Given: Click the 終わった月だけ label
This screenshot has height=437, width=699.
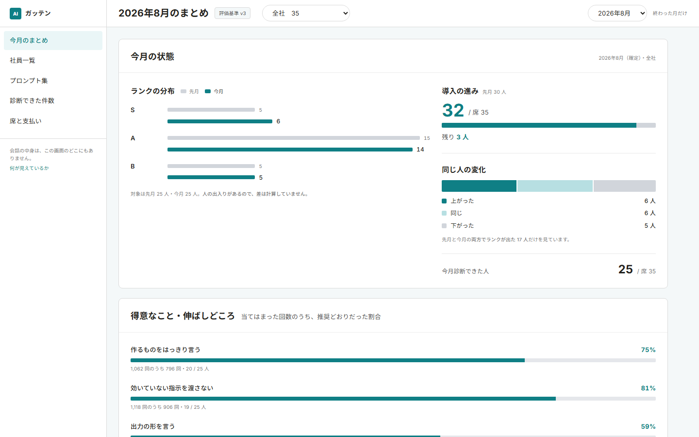Looking at the screenshot, I should tap(670, 13).
